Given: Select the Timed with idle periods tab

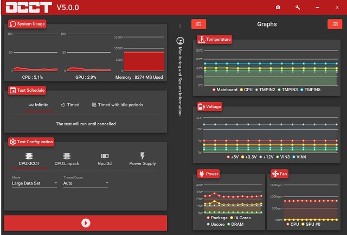Looking at the screenshot, I should click(118, 105).
